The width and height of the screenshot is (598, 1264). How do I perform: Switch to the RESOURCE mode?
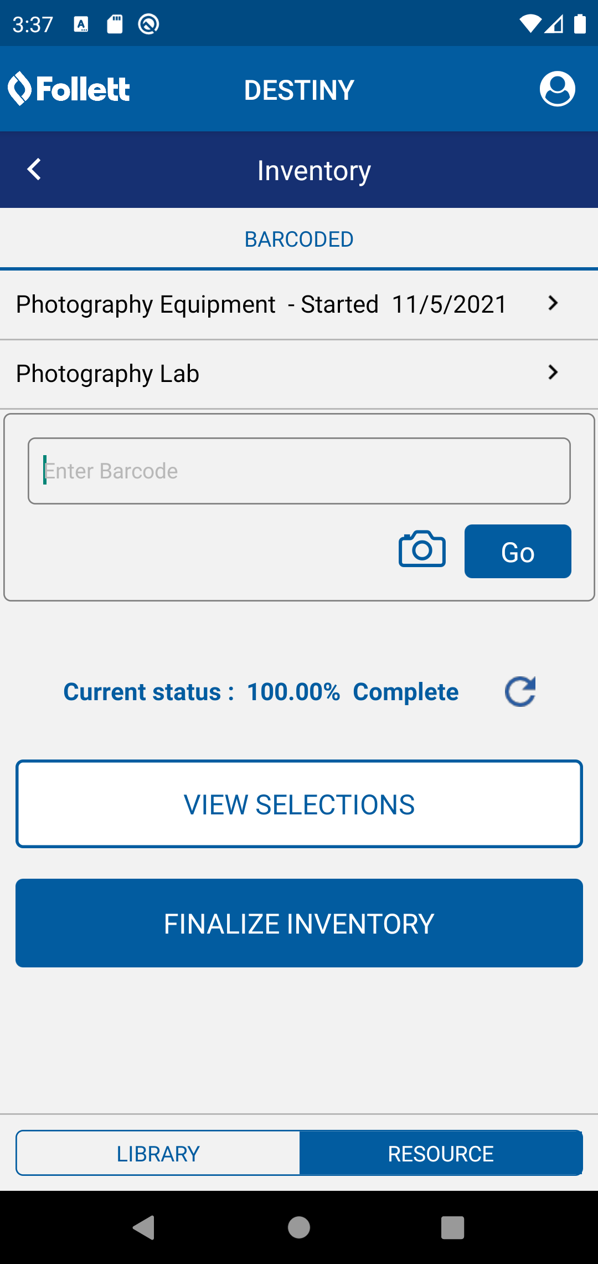[441, 1154]
